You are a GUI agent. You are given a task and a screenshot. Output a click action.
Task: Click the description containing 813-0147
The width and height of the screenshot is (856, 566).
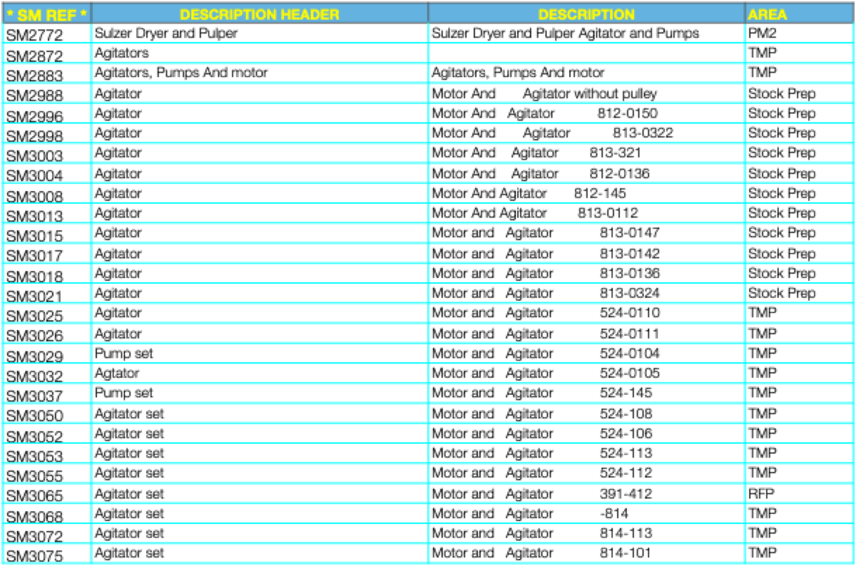(x=586, y=233)
